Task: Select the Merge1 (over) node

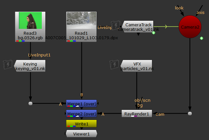Action: pos(81,103)
